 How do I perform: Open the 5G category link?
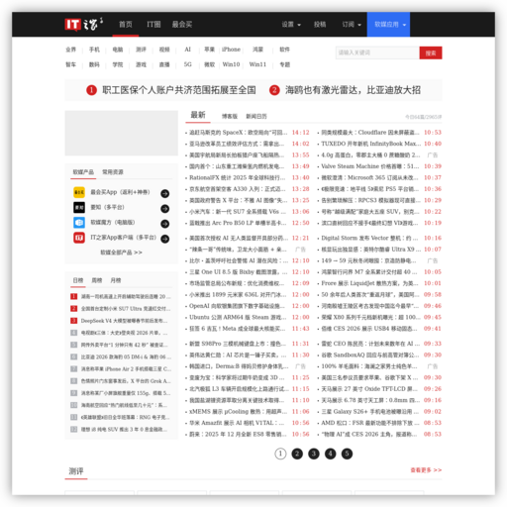pyautogui.click(x=187, y=64)
